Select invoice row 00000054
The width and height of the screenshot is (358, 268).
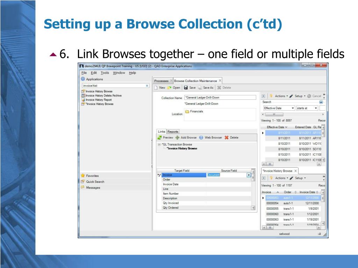coord(293,203)
